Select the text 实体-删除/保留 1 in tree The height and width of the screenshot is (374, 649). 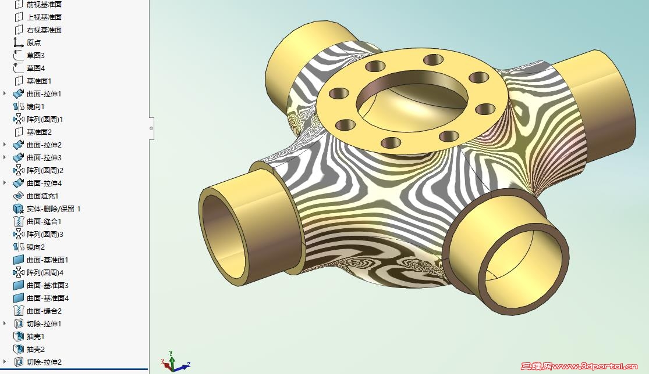pyautogui.click(x=54, y=209)
